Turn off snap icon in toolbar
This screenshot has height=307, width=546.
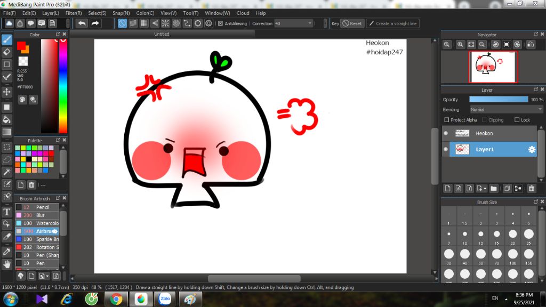(x=122, y=23)
